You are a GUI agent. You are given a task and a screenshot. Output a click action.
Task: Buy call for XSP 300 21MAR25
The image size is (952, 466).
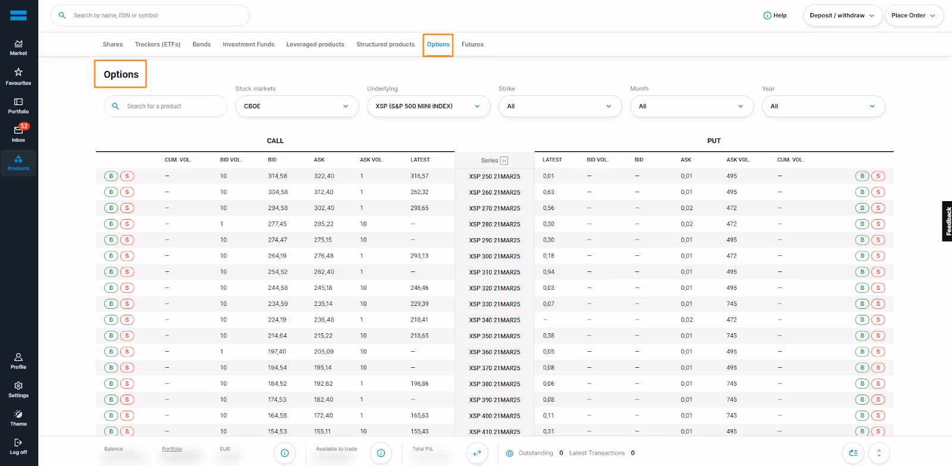click(x=111, y=256)
